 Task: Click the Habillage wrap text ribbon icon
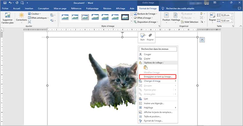click(176, 17)
